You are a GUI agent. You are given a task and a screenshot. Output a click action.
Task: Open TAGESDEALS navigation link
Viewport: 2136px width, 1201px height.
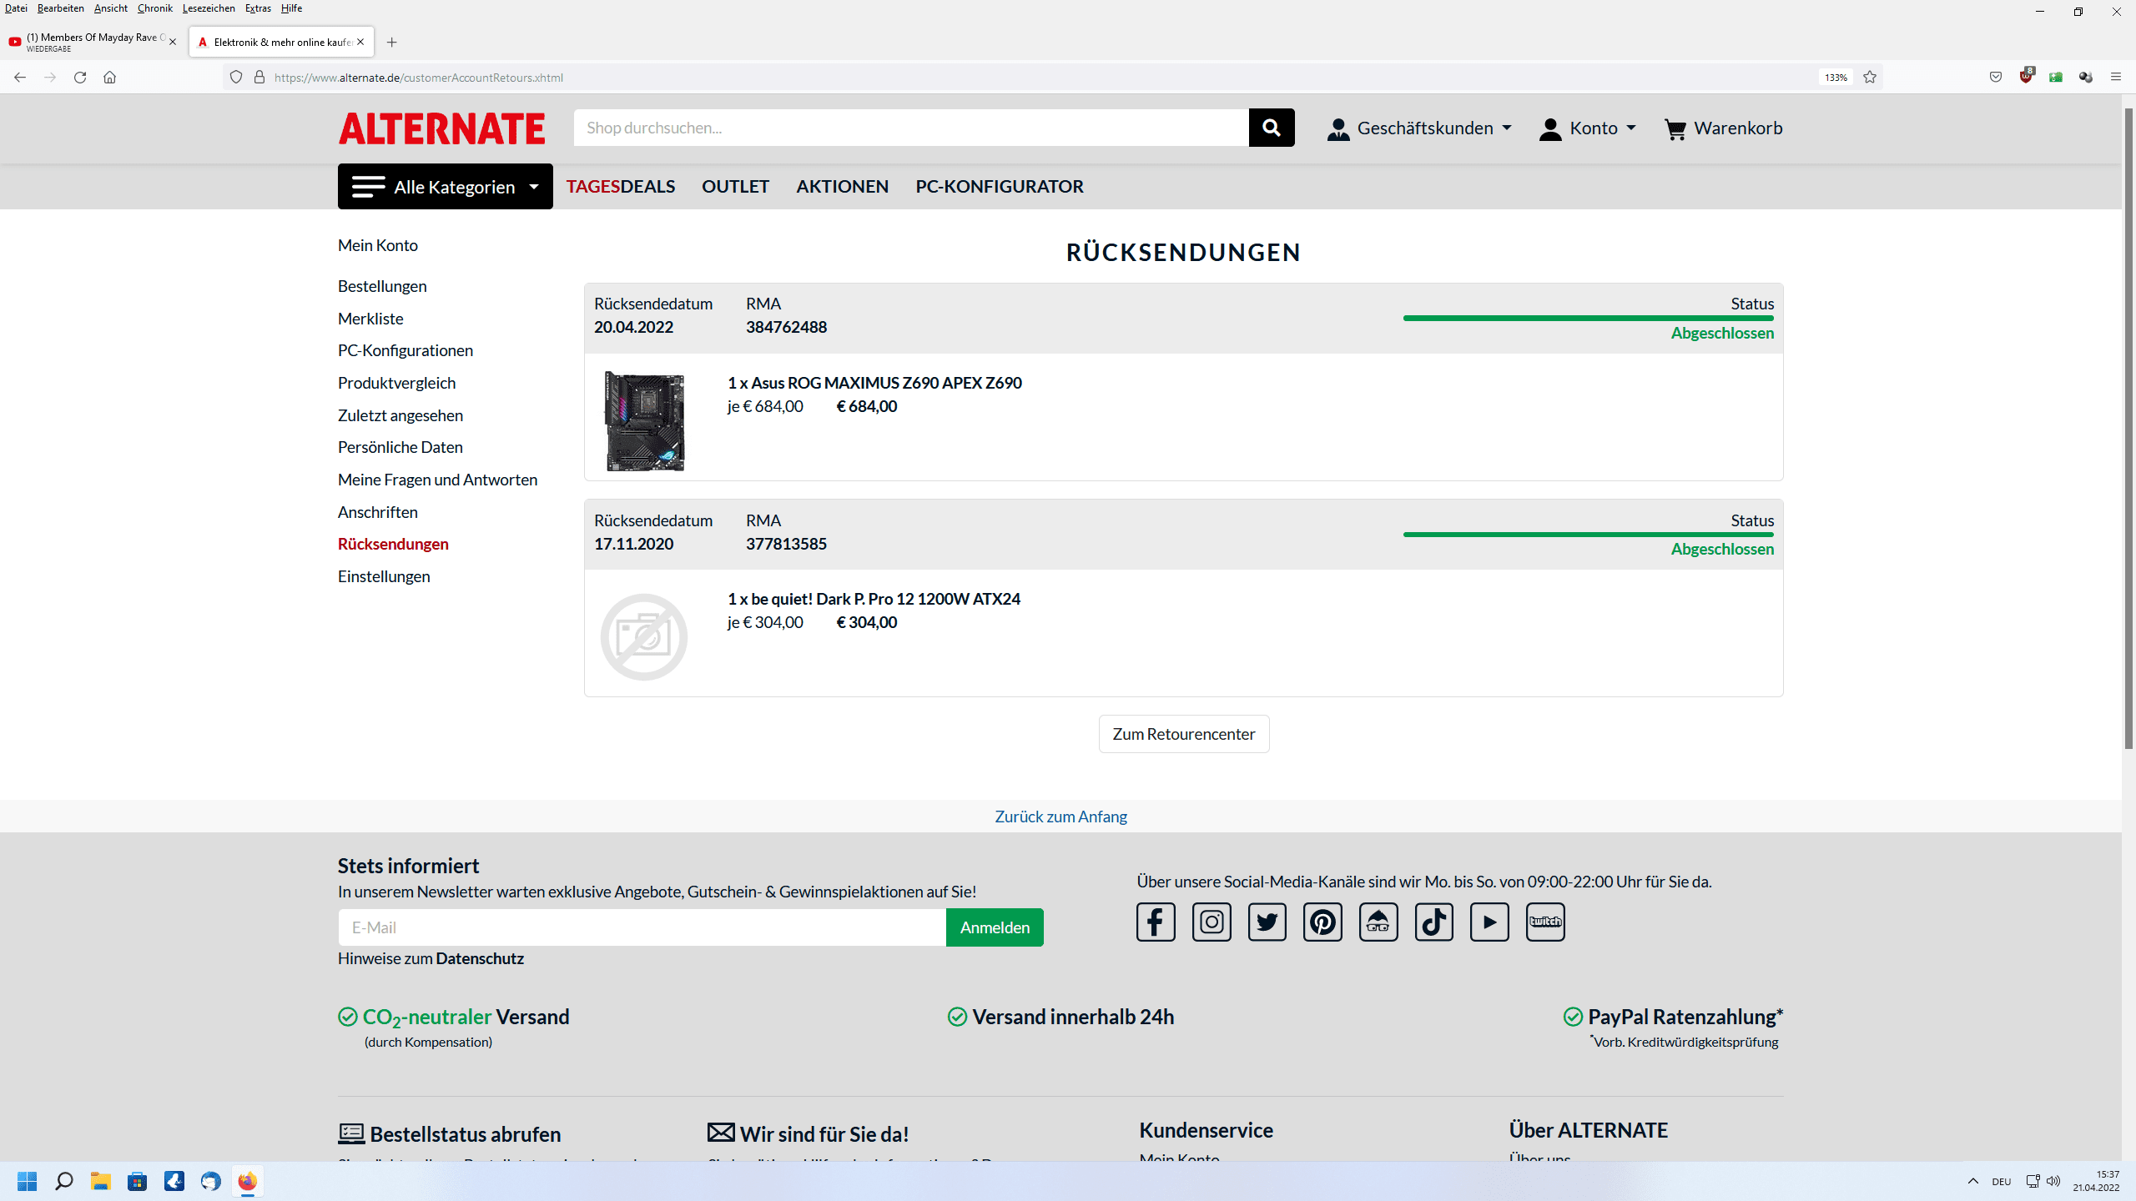point(621,187)
